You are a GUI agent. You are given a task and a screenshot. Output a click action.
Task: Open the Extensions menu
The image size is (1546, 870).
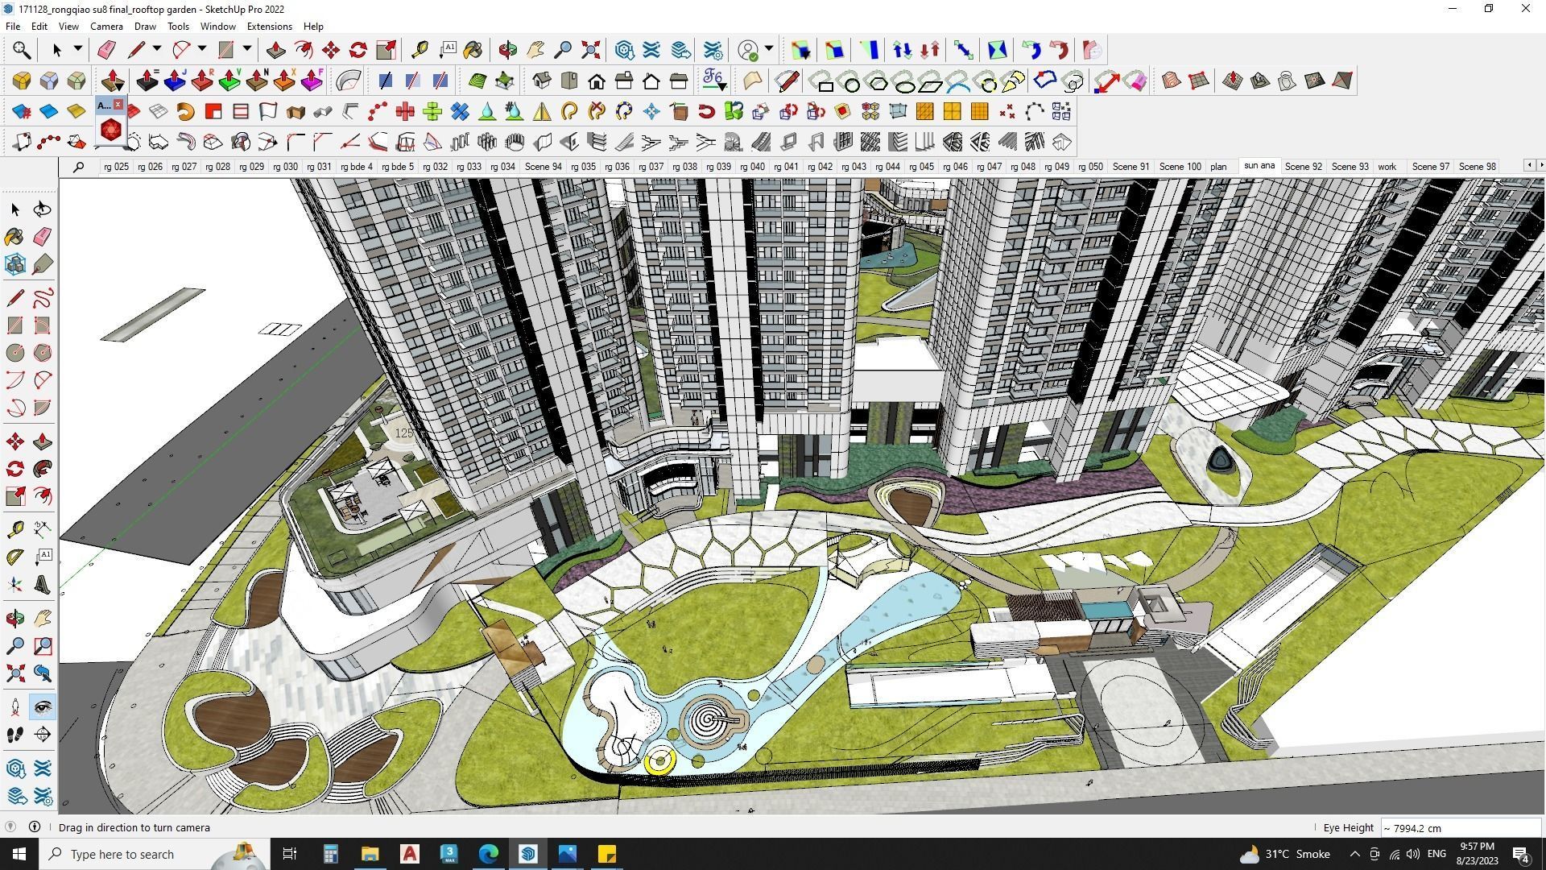pos(269,27)
